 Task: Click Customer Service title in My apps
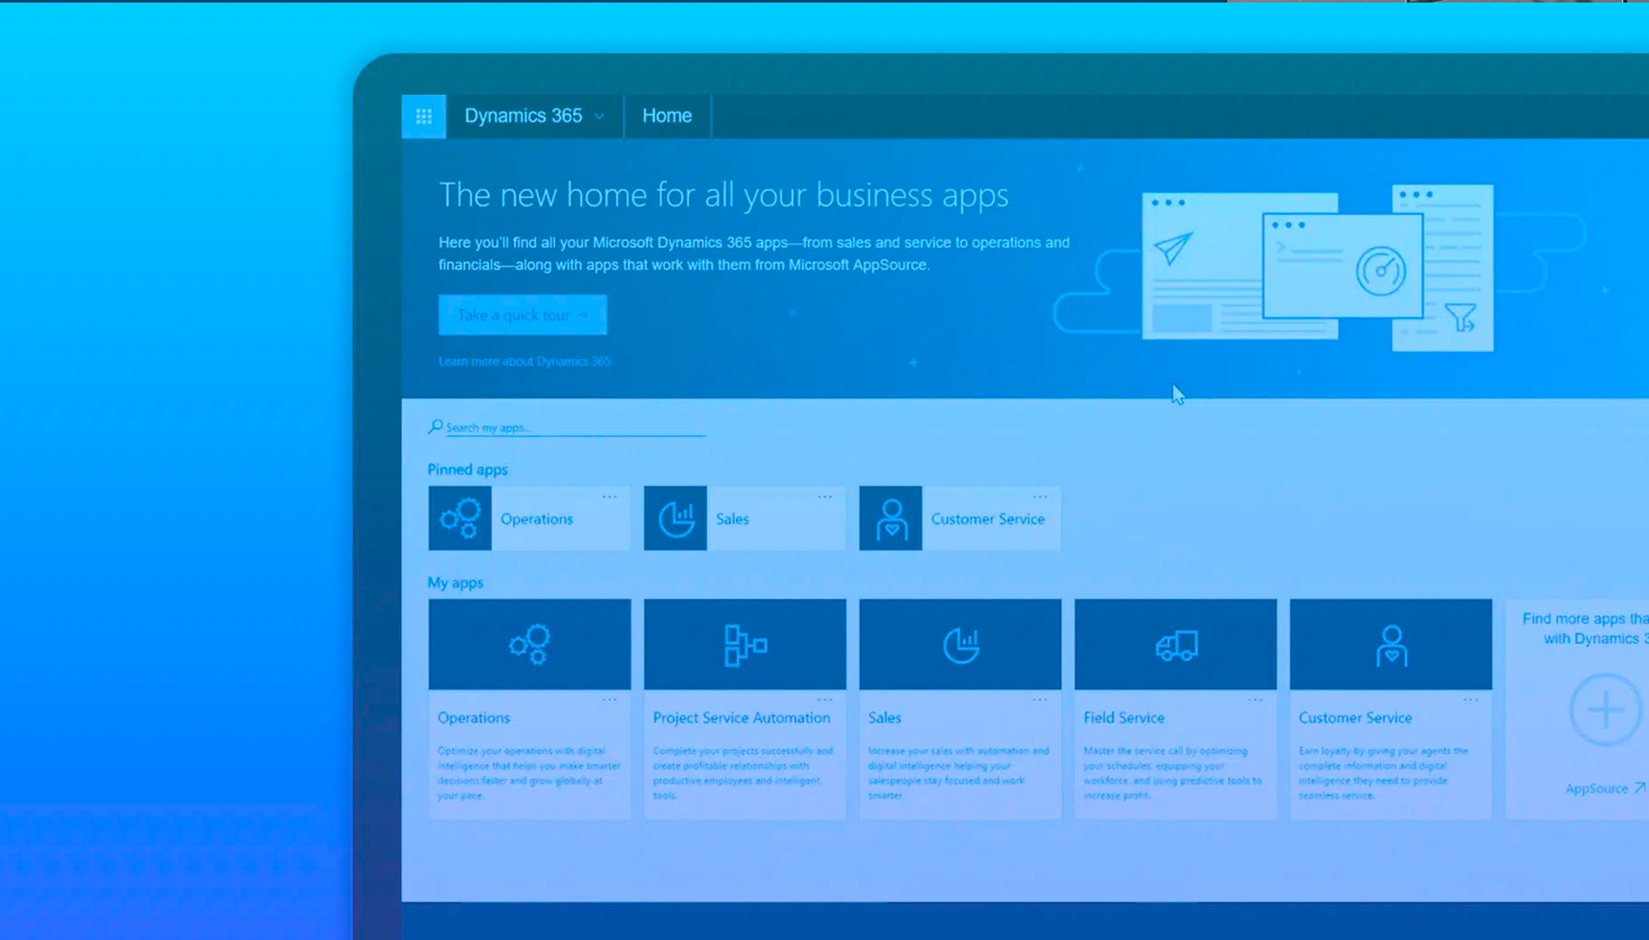1355,718
